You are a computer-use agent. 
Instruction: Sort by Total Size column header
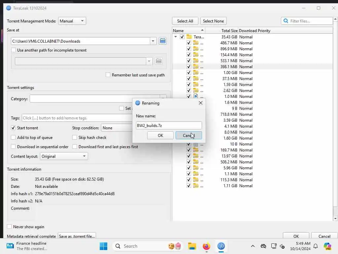pyautogui.click(x=221, y=31)
